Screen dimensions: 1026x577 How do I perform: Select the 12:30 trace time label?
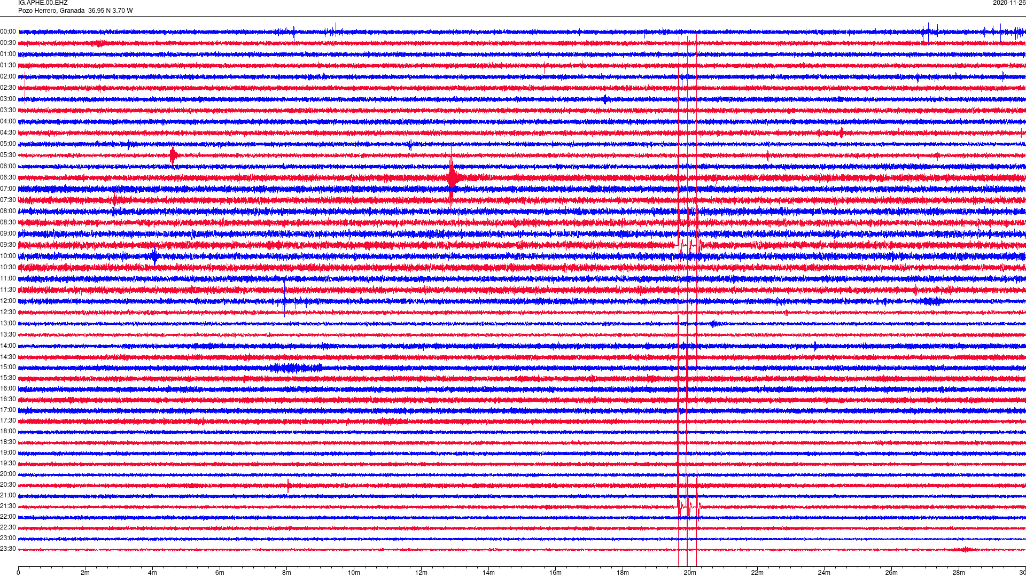tap(8, 312)
